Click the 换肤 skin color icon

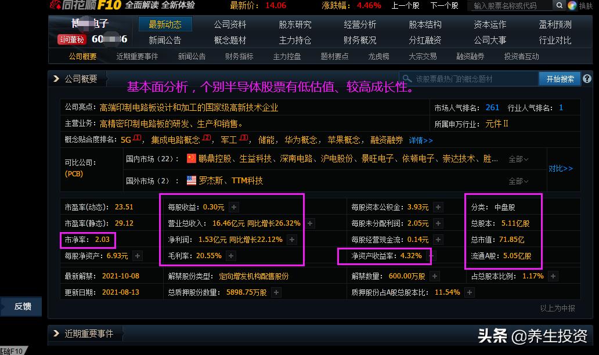572,5
